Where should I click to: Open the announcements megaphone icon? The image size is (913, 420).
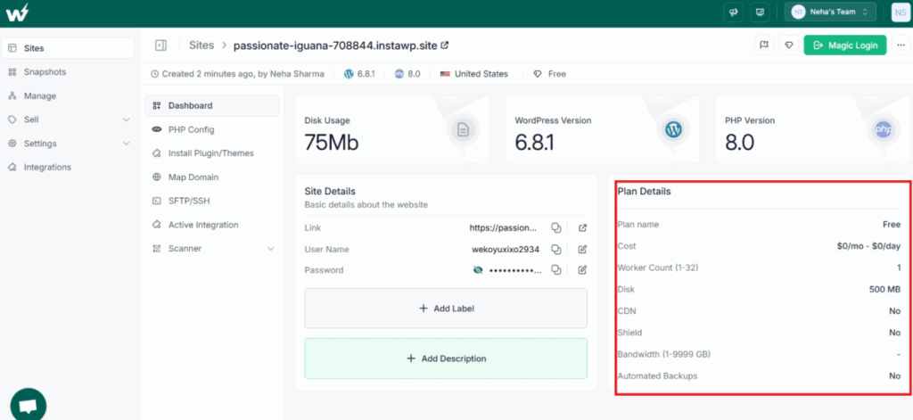[734, 12]
